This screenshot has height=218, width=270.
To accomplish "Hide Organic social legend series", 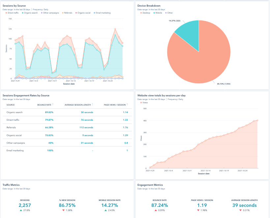I will point(83,13).
